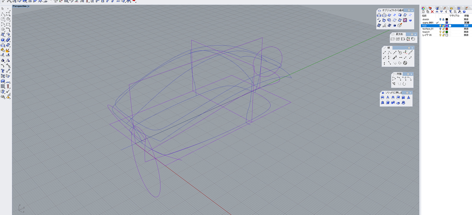The width and height of the screenshot is (472, 215).
Task: Pick corner-to-corner rectangle in 長方形 toolbar
Action: pos(393,39)
